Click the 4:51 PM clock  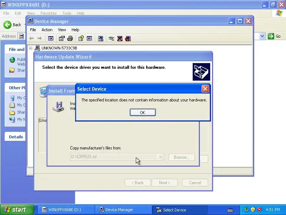[x=273, y=210]
